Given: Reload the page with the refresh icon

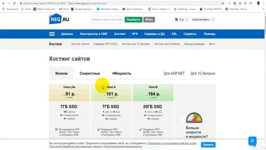Looking at the screenshot, I should point(15,3).
